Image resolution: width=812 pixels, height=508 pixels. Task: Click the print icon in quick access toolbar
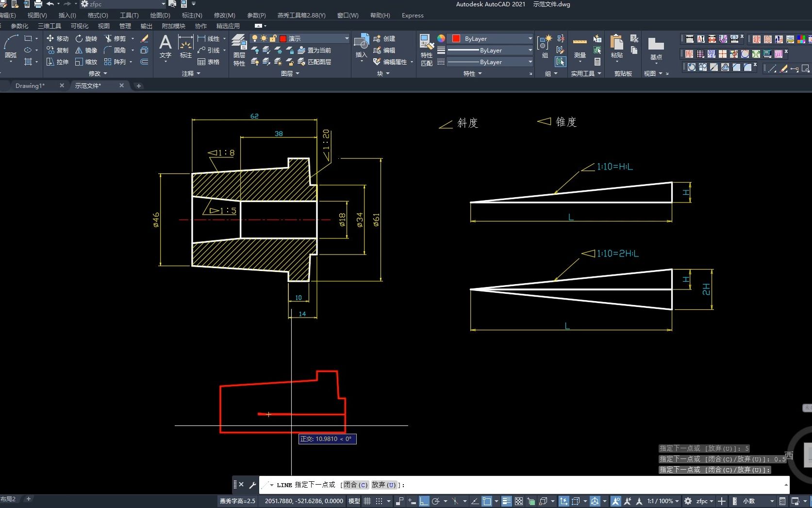point(38,4)
